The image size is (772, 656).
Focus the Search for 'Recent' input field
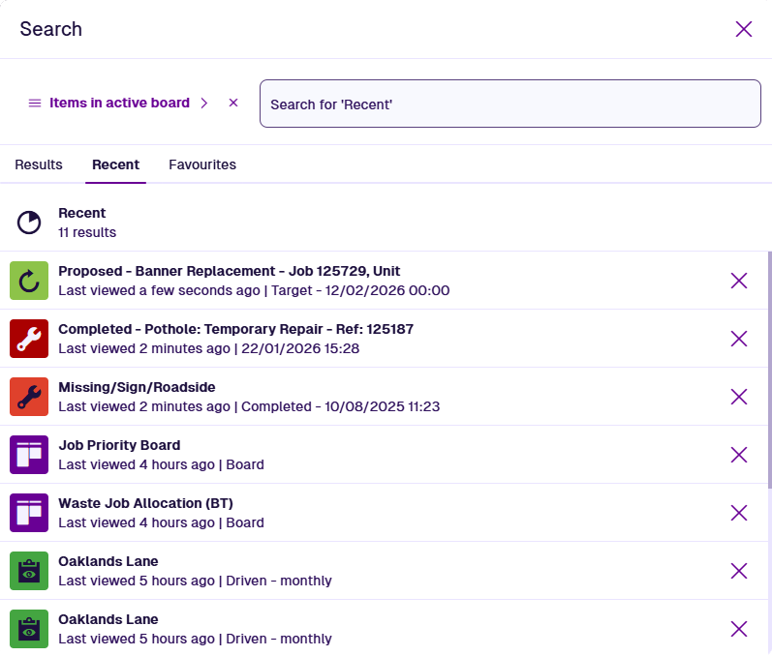pos(510,104)
